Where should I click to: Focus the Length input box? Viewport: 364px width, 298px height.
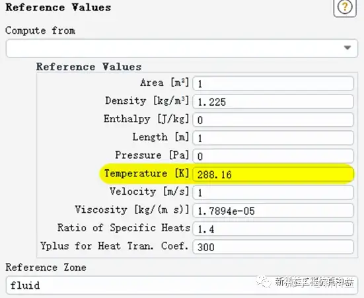pyautogui.click(x=273, y=137)
